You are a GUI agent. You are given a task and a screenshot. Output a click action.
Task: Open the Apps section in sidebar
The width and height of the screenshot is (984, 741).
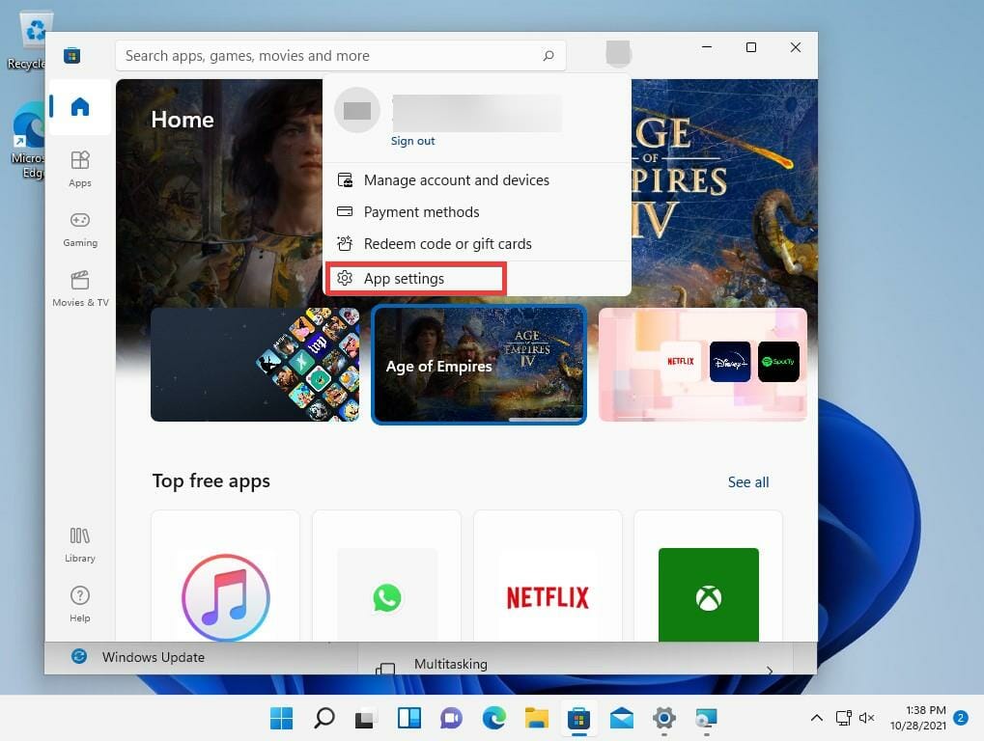pyautogui.click(x=80, y=169)
